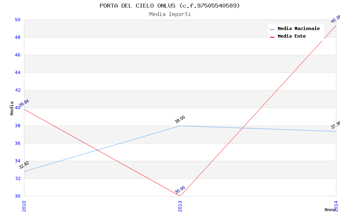Click the 50 tick on the y-axis

coord(18,20)
